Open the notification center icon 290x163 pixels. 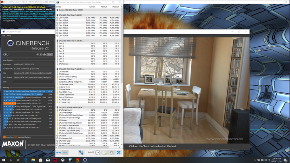pos(286,160)
